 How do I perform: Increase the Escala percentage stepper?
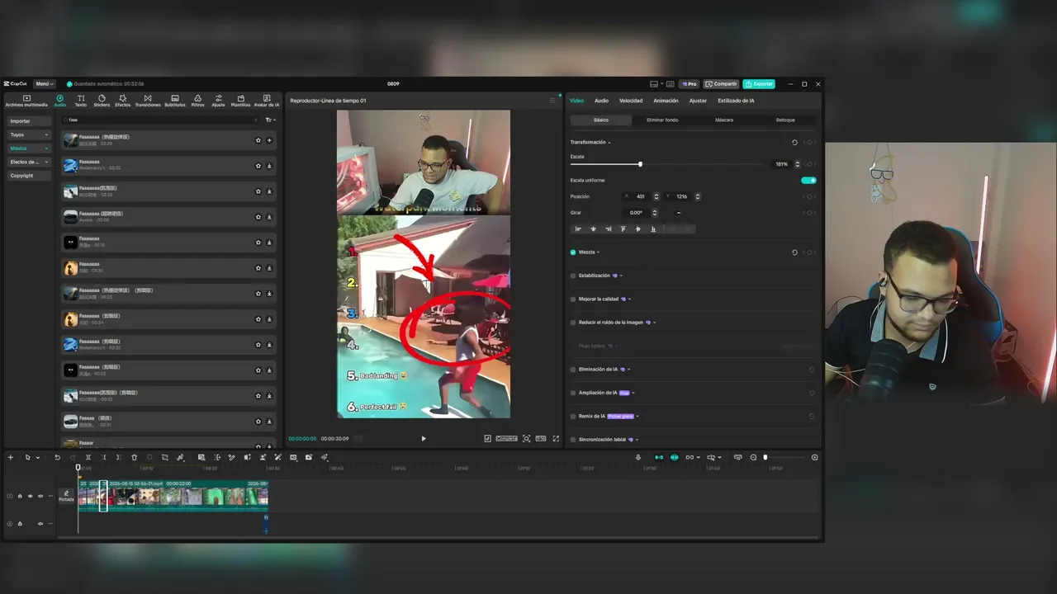click(x=797, y=163)
